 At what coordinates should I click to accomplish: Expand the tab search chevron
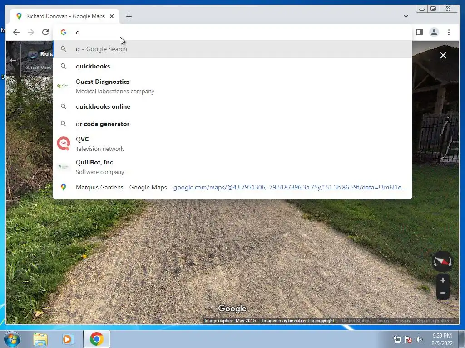click(x=406, y=16)
